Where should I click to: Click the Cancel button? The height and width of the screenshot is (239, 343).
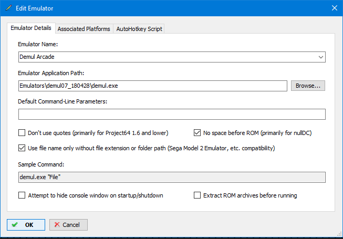coord(68,225)
